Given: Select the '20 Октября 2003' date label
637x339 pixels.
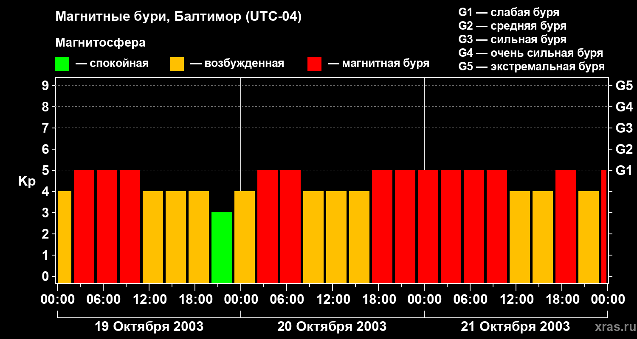Looking at the screenshot, I should (x=332, y=327).
